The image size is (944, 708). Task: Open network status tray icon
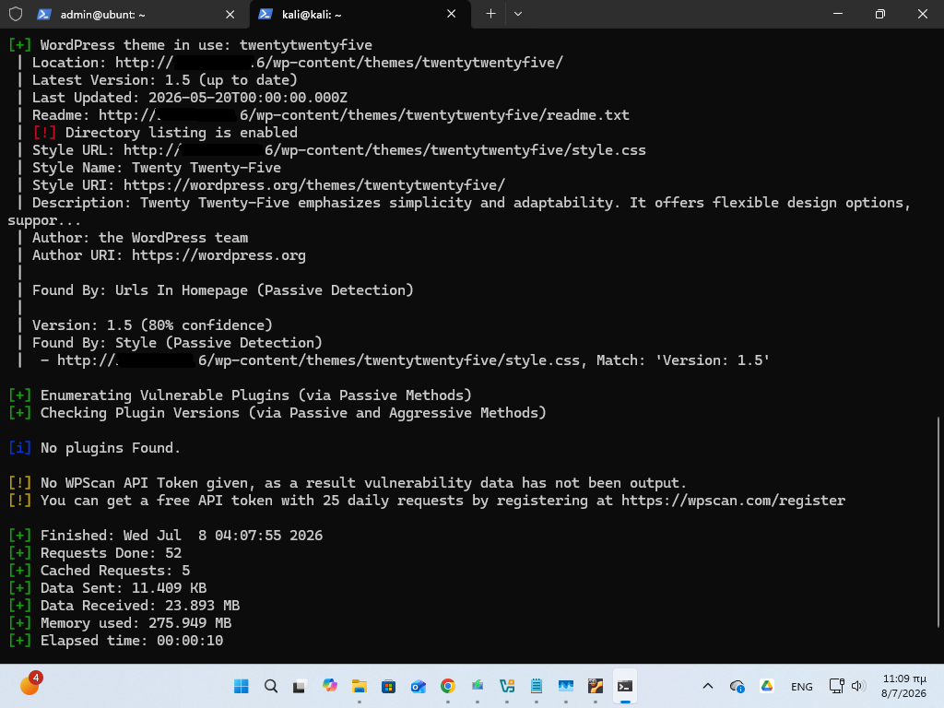tap(836, 686)
